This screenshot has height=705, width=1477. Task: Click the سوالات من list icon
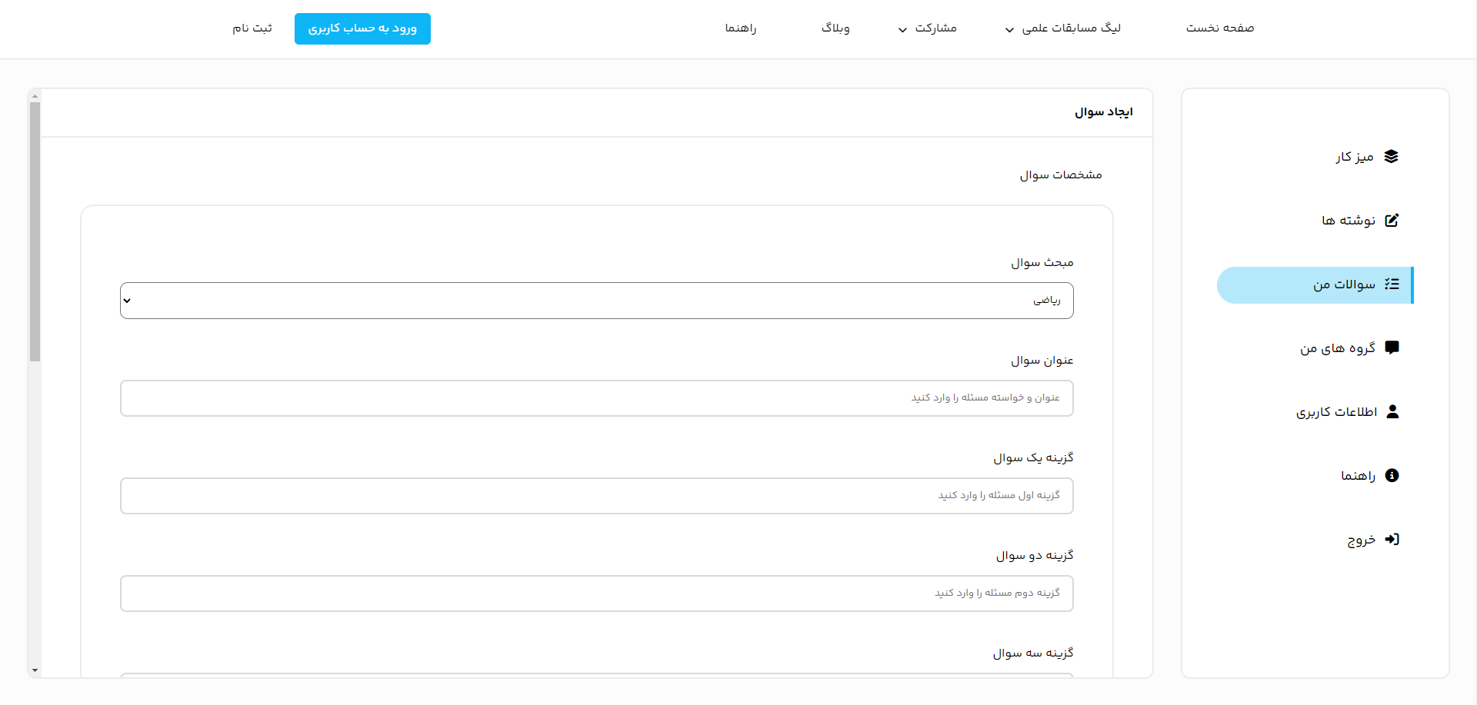(x=1392, y=284)
